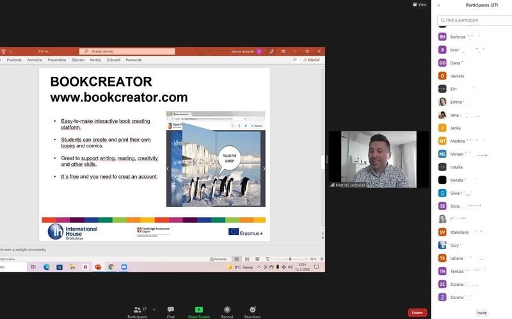
Task: Click the pen icon in PowerPoint title bar
Action: point(271,51)
